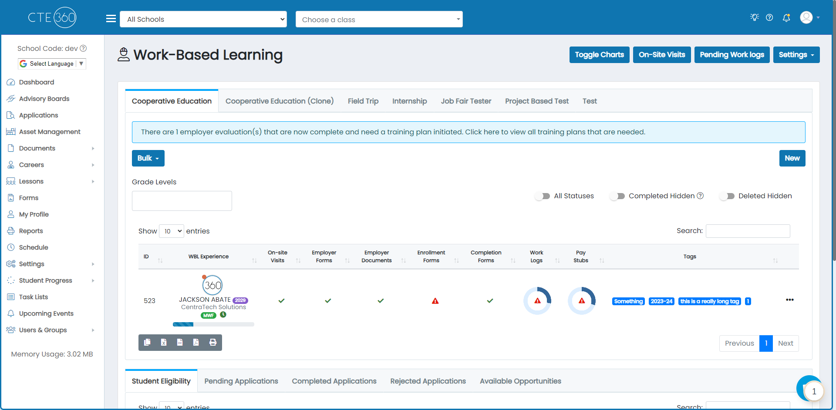The image size is (836, 410).
Task: Open Dashboard from the sidebar
Action: tap(37, 82)
